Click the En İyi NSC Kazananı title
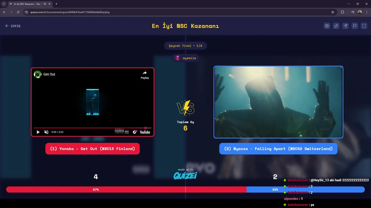The width and height of the screenshot is (371, 208). 185,26
